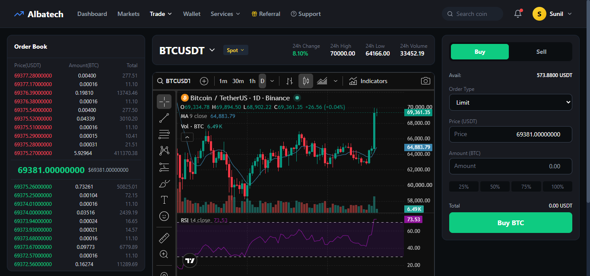The height and width of the screenshot is (276, 590).
Task: Select the XABCD pattern tool
Action: [164, 151]
